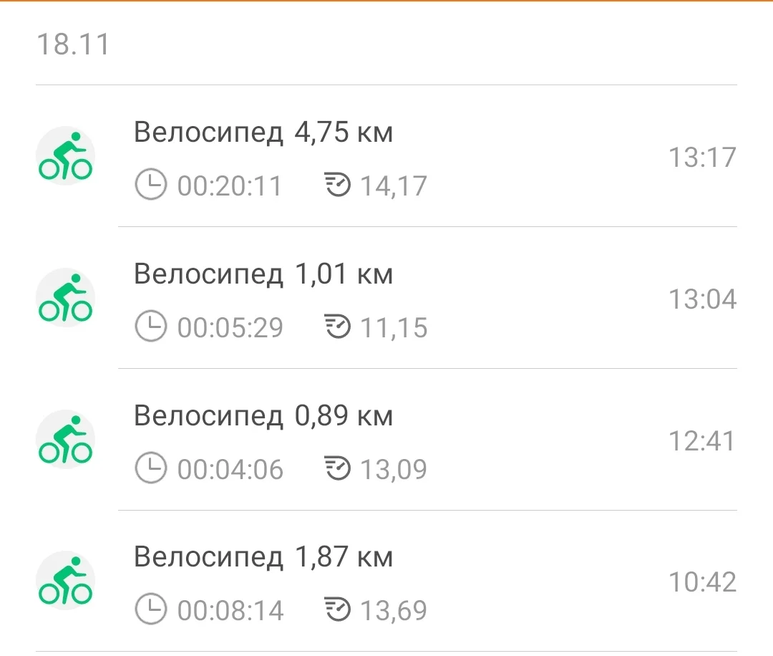Tap the 13:17 start time
Image resolution: width=773 pixels, height=656 pixels.
tap(701, 157)
